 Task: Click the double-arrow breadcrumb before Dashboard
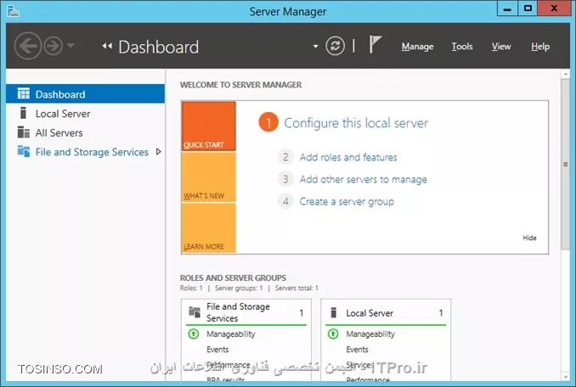point(107,46)
